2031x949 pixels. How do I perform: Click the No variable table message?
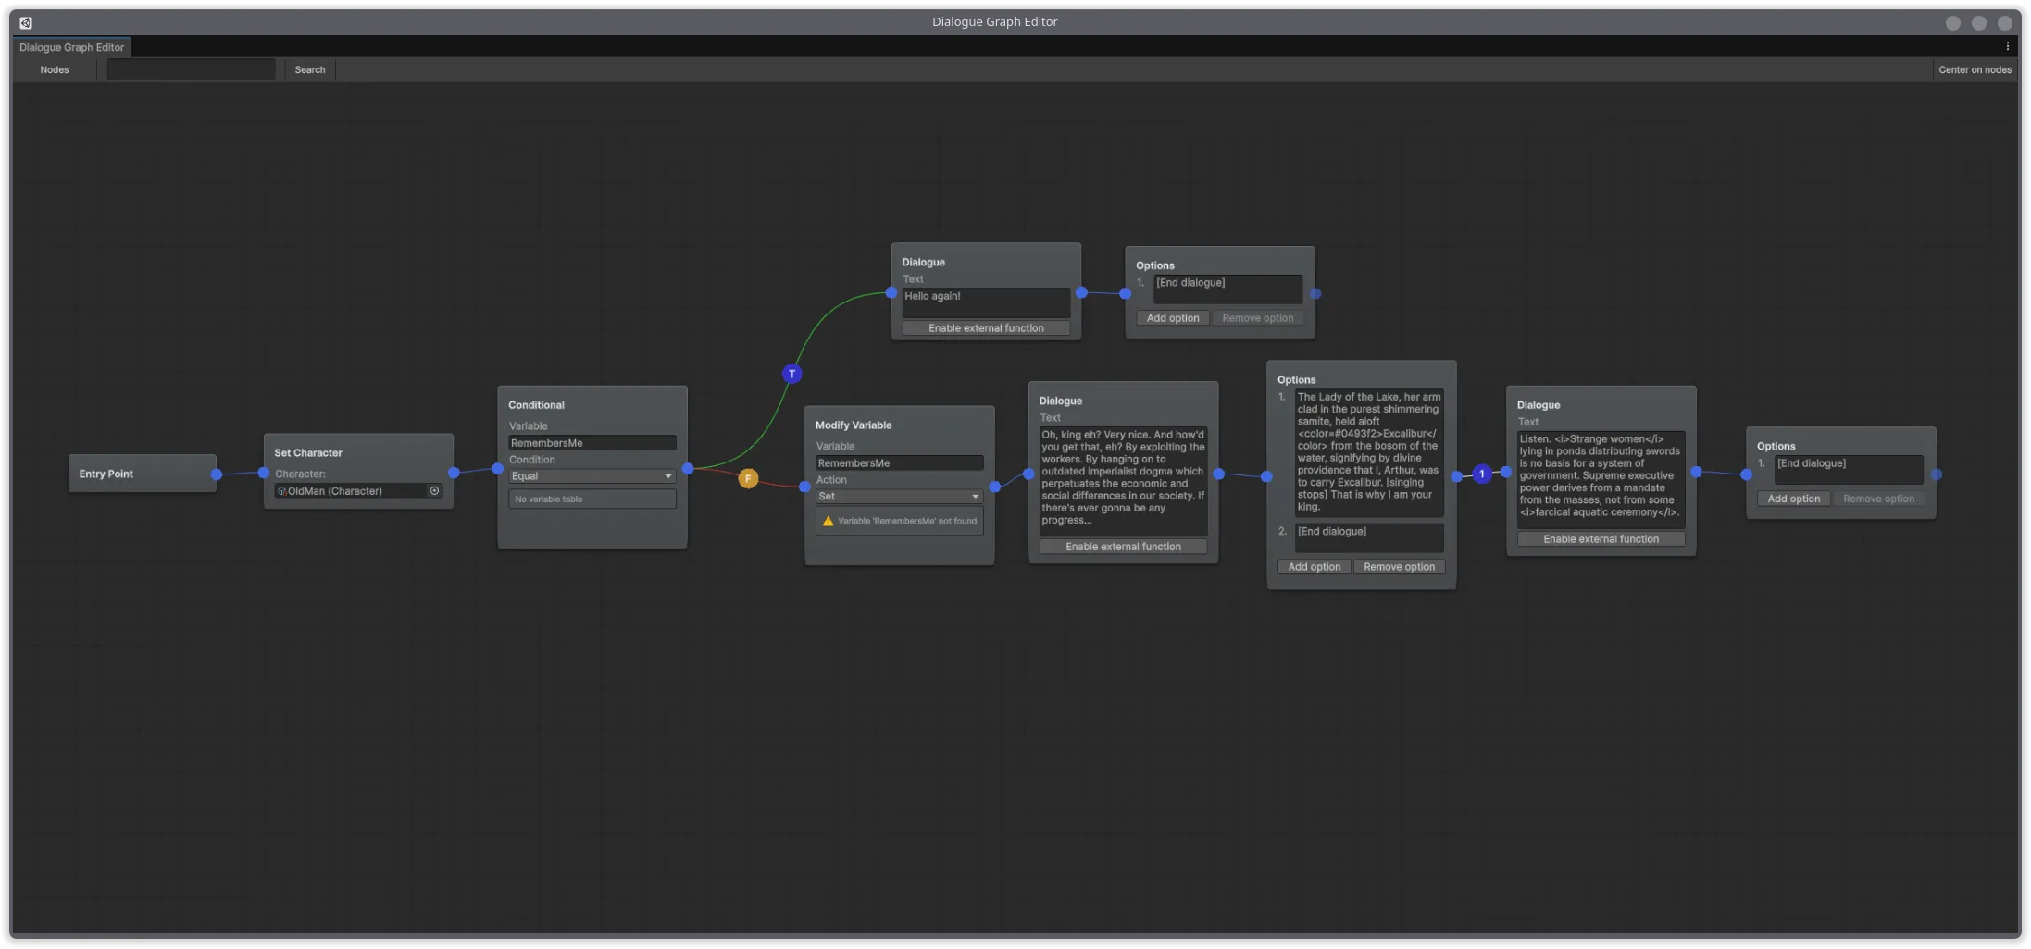pyautogui.click(x=592, y=499)
